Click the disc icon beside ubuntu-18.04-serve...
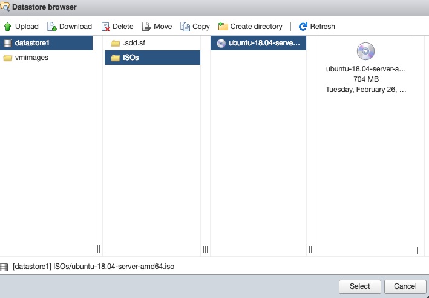429x298 pixels. 221,43
